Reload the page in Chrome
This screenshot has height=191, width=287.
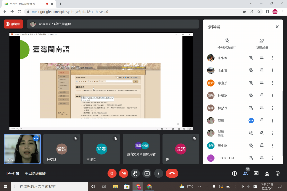click(19, 12)
